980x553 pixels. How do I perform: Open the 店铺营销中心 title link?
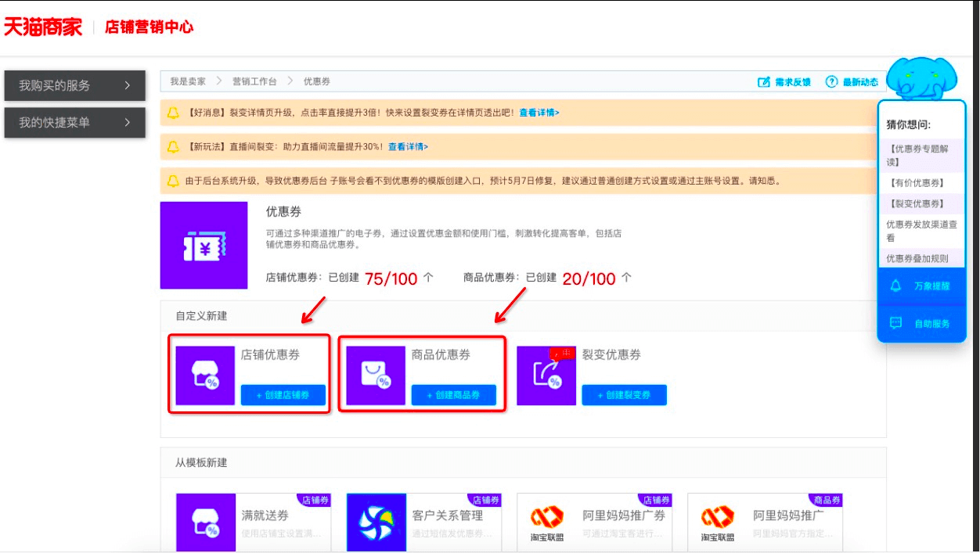[x=149, y=27]
